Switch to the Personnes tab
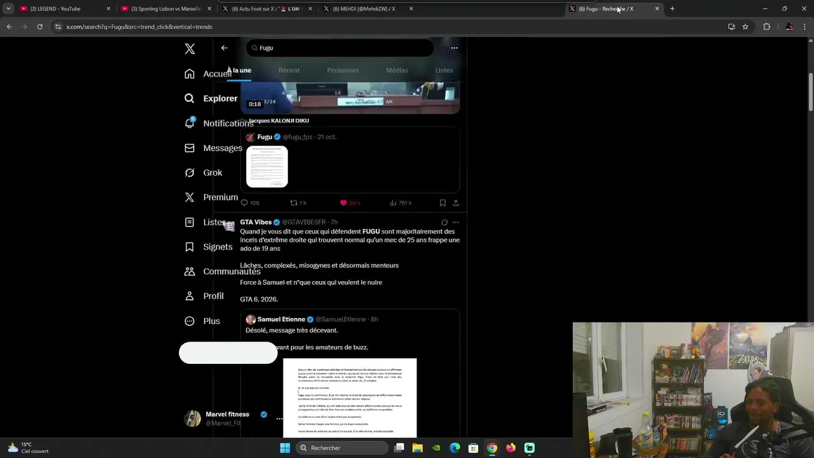814x458 pixels. click(x=343, y=70)
